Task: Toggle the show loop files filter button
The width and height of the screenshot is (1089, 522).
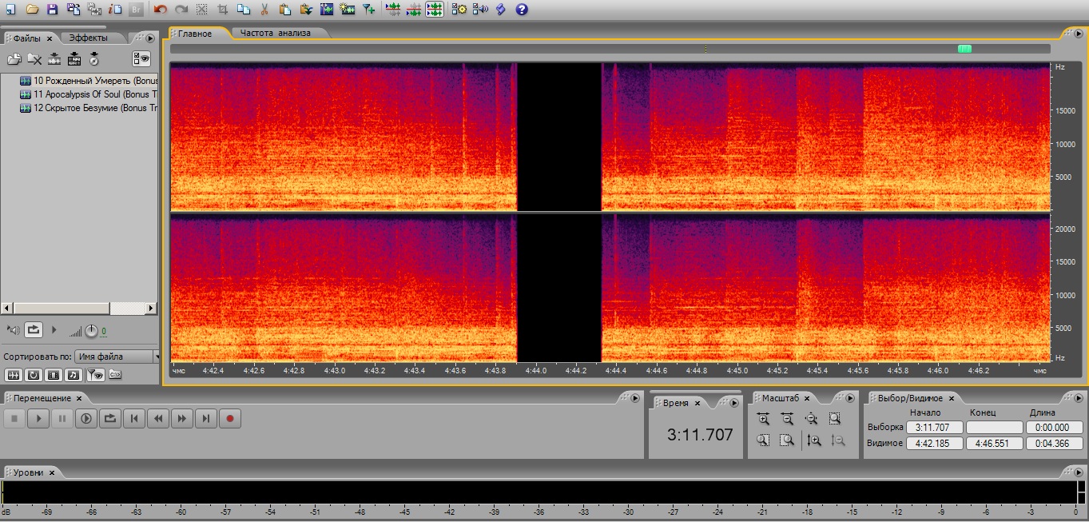Action: coord(34,374)
